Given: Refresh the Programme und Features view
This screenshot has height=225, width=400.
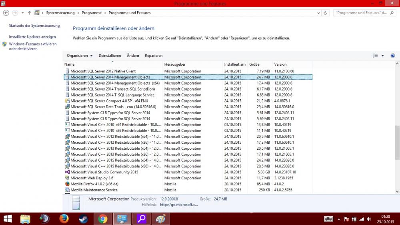Looking at the screenshot, I should pos(326,13).
